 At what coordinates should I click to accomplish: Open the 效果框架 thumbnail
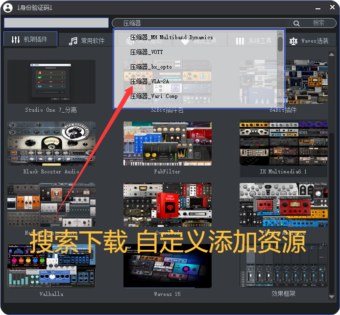pyautogui.click(x=283, y=266)
